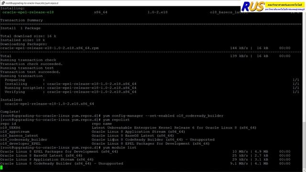Viewport: 306px width, 172px height.
Task: Click the 'ol8_baseos_latest' repo id row
Action: pyautogui.click(x=19, y=136)
